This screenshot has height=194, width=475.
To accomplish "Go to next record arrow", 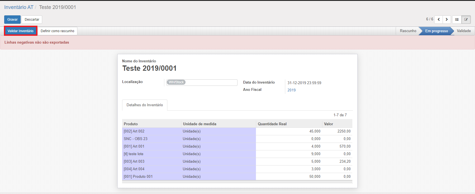I will (x=447, y=19).
